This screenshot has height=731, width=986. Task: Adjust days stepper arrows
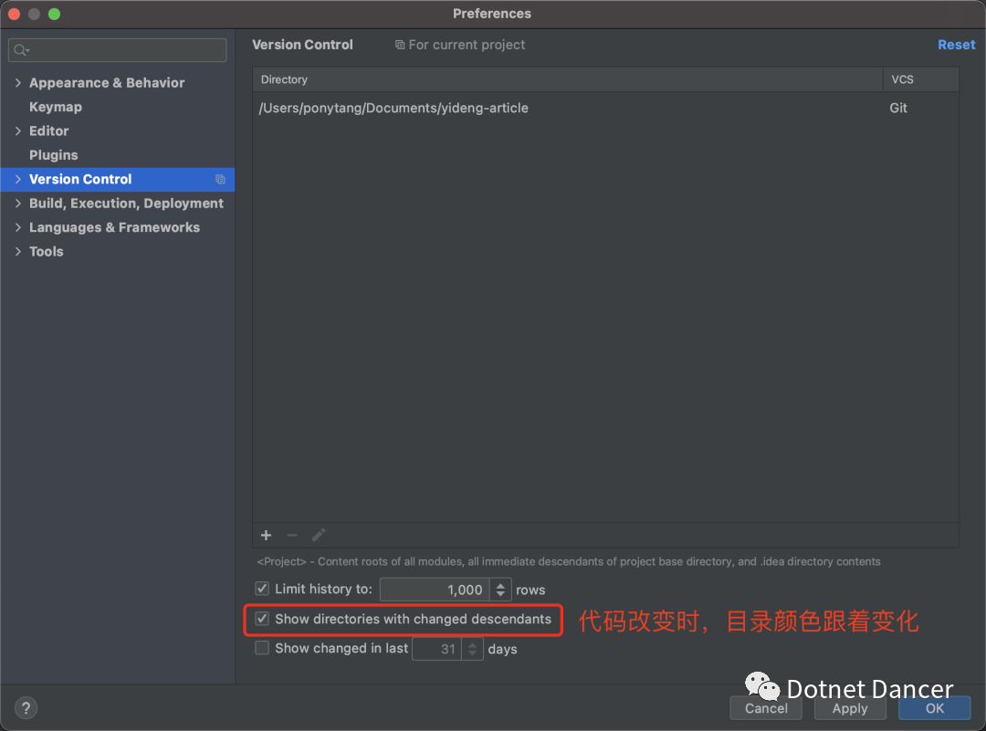tap(472, 649)
